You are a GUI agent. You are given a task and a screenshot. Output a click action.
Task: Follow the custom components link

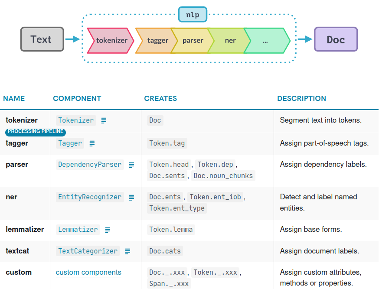coord(88,273)
